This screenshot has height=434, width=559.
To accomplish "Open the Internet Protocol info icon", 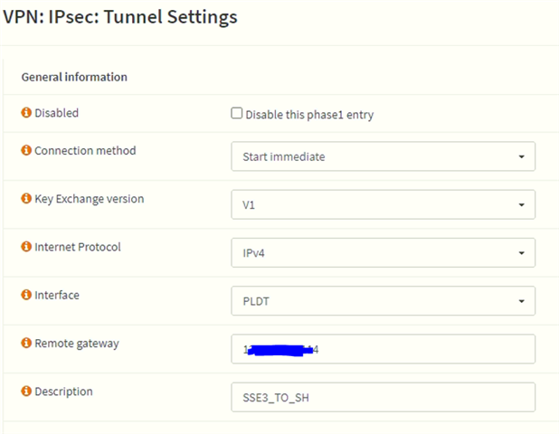I will (26, 246).
